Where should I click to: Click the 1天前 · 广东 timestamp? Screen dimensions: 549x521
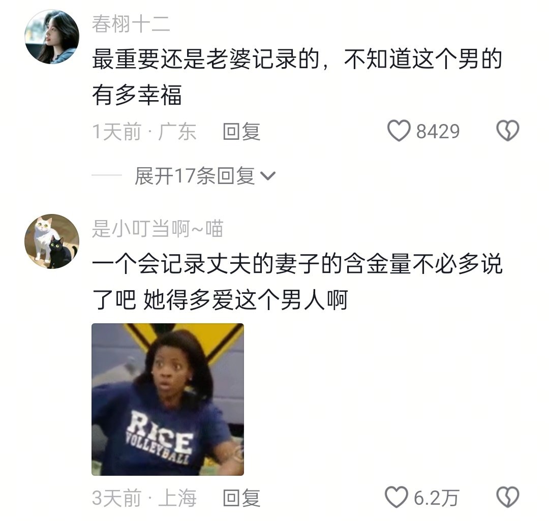(144, 132)
